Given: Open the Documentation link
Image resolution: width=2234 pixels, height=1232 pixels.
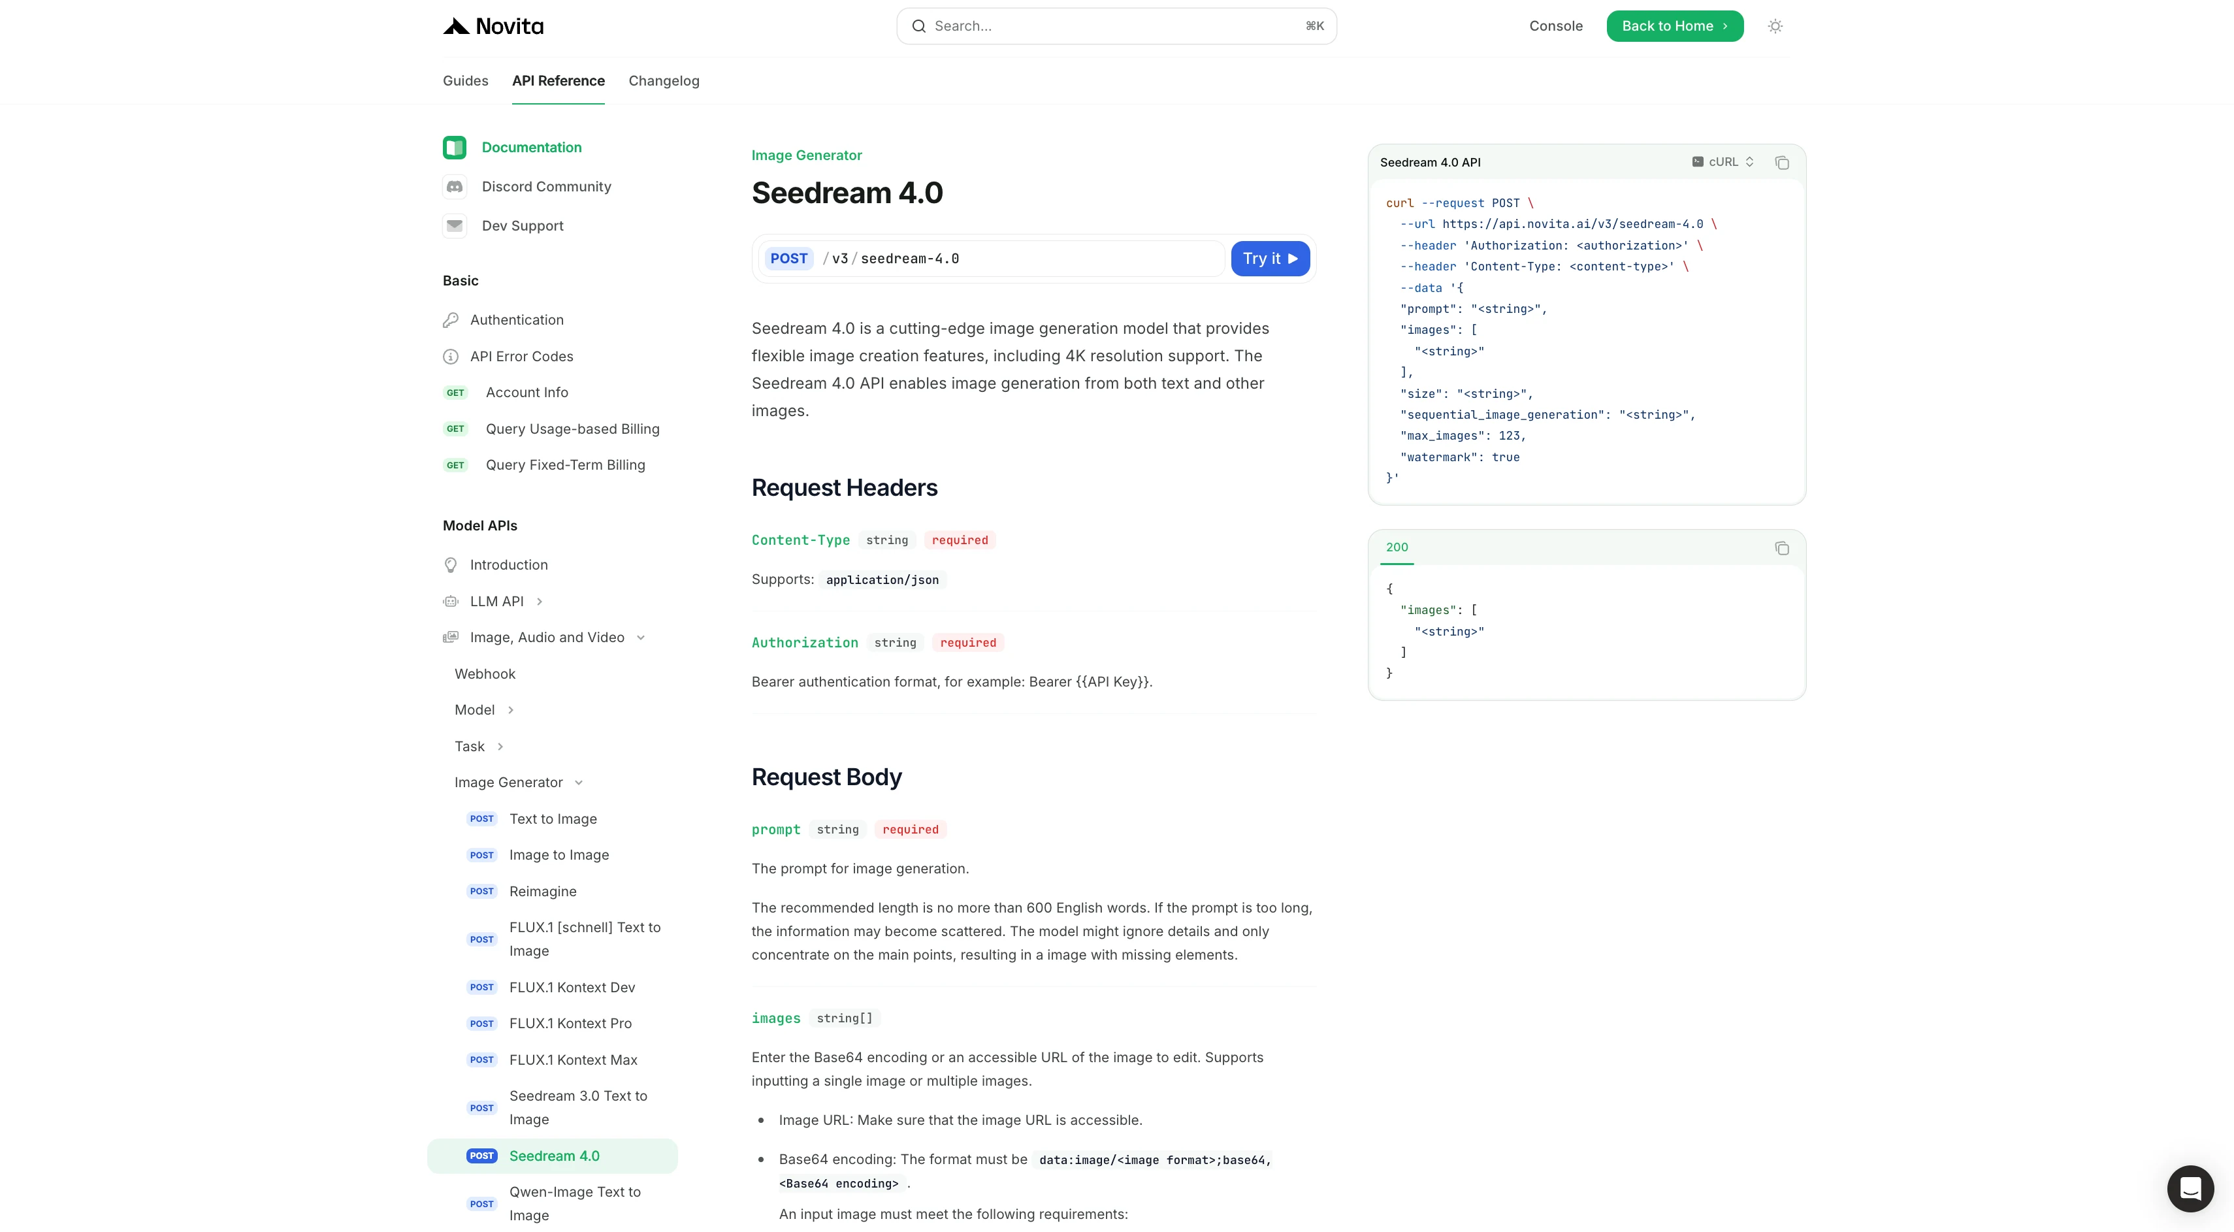Looking at the screenshot, I should [x=531, y=148].
